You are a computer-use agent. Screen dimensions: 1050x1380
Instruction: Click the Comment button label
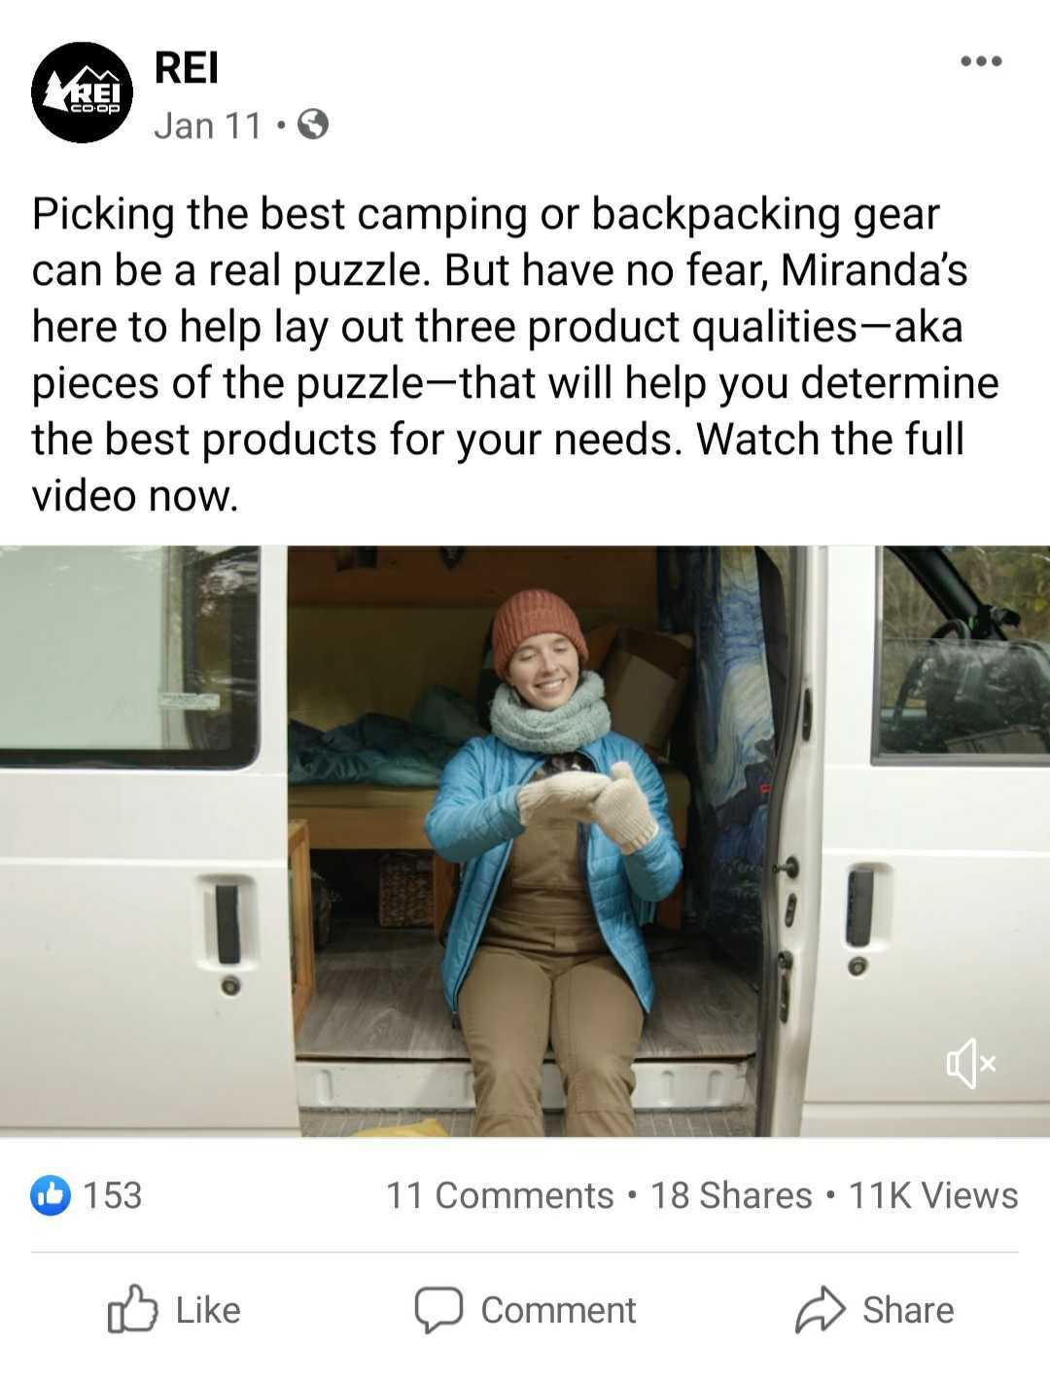tap(558, 1310)
